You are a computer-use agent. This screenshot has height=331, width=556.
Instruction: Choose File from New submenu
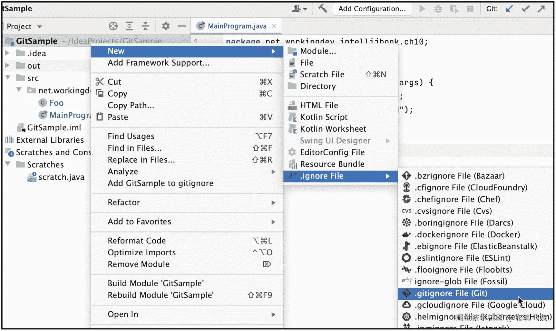click(341, 62)
